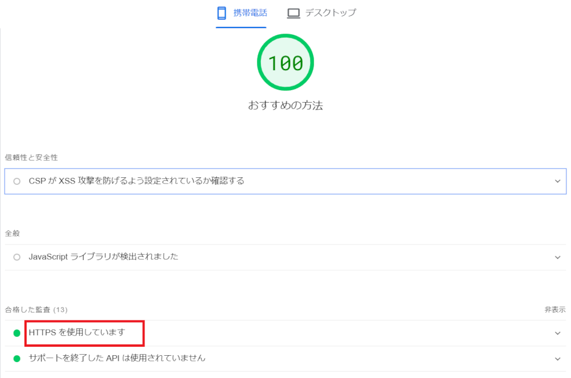571x378 pixels.
Task: Click the green dot beside HTTPS を使用しています
Action: tap(17, 333)
